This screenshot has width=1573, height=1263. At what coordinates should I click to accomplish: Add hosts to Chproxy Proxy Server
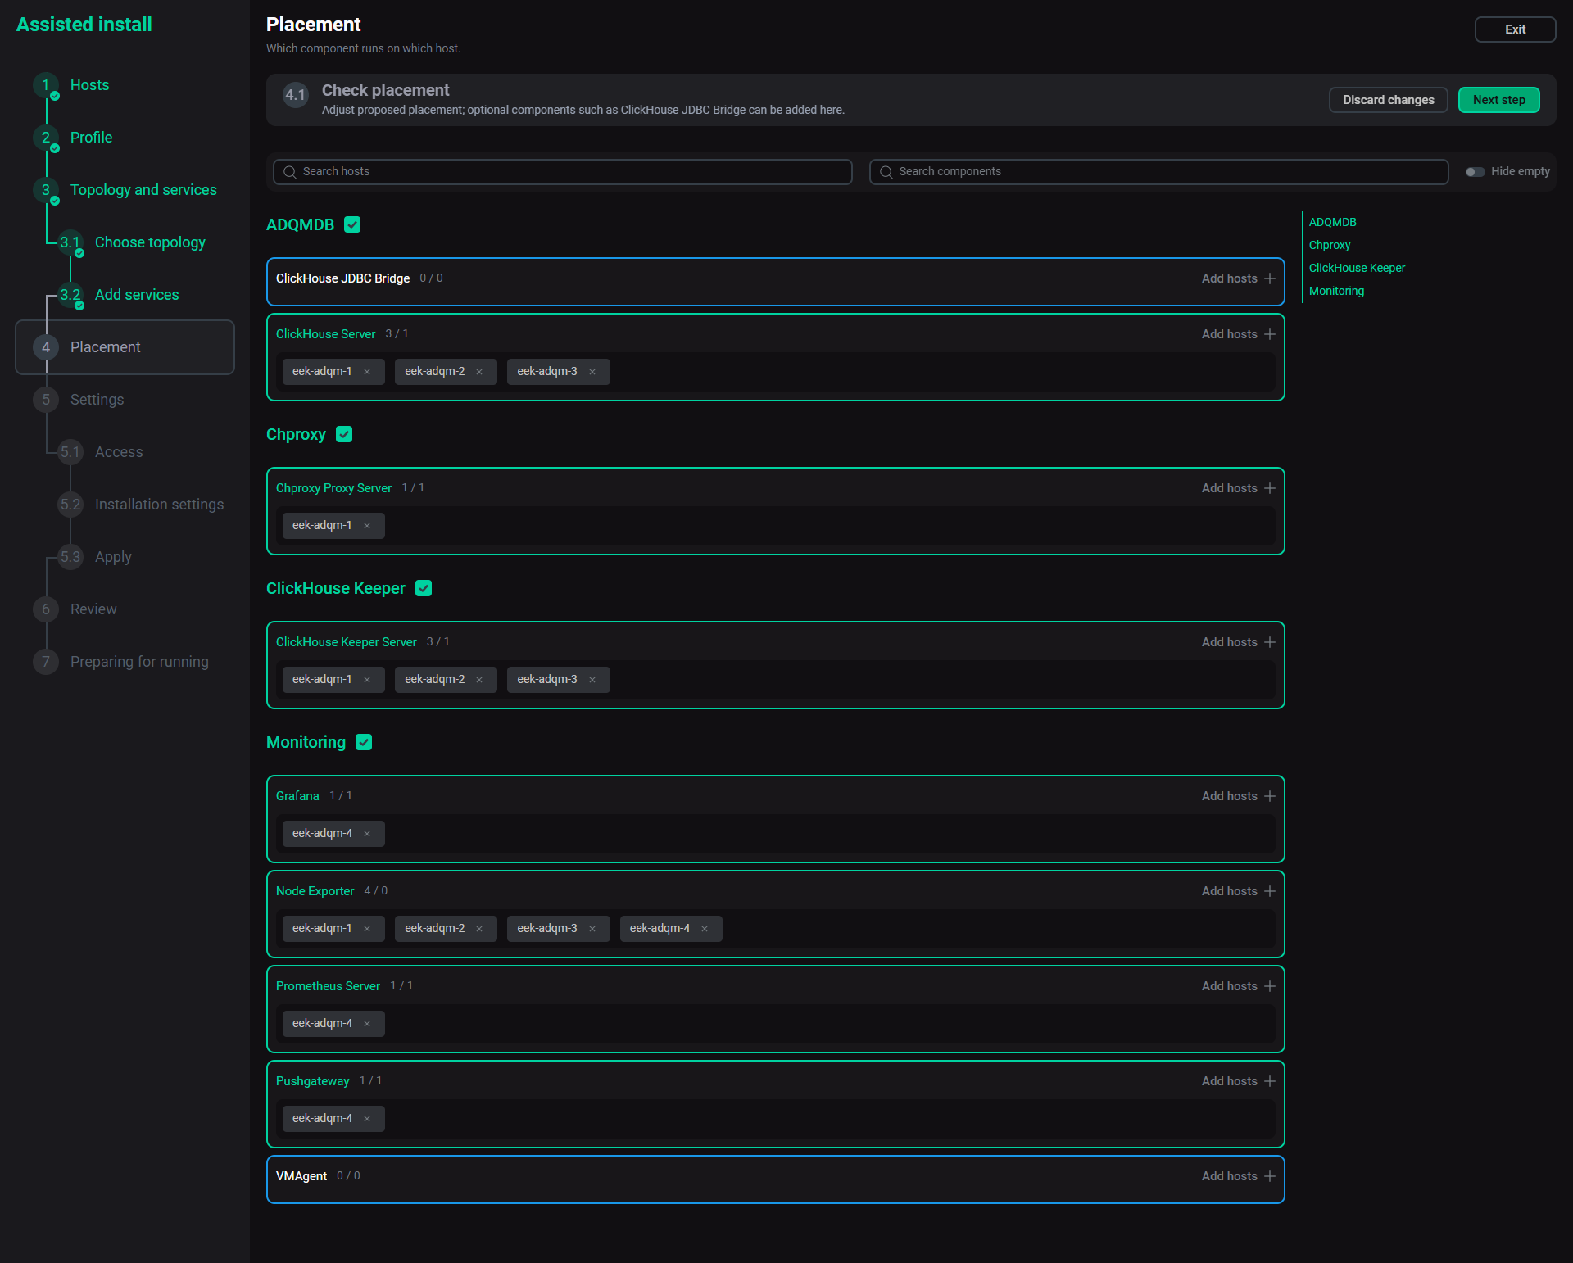click(x=1238, y=488)
